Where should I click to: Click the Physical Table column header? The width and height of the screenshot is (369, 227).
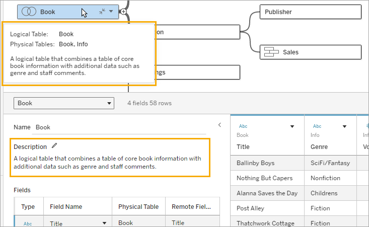[x=137, y=206]
